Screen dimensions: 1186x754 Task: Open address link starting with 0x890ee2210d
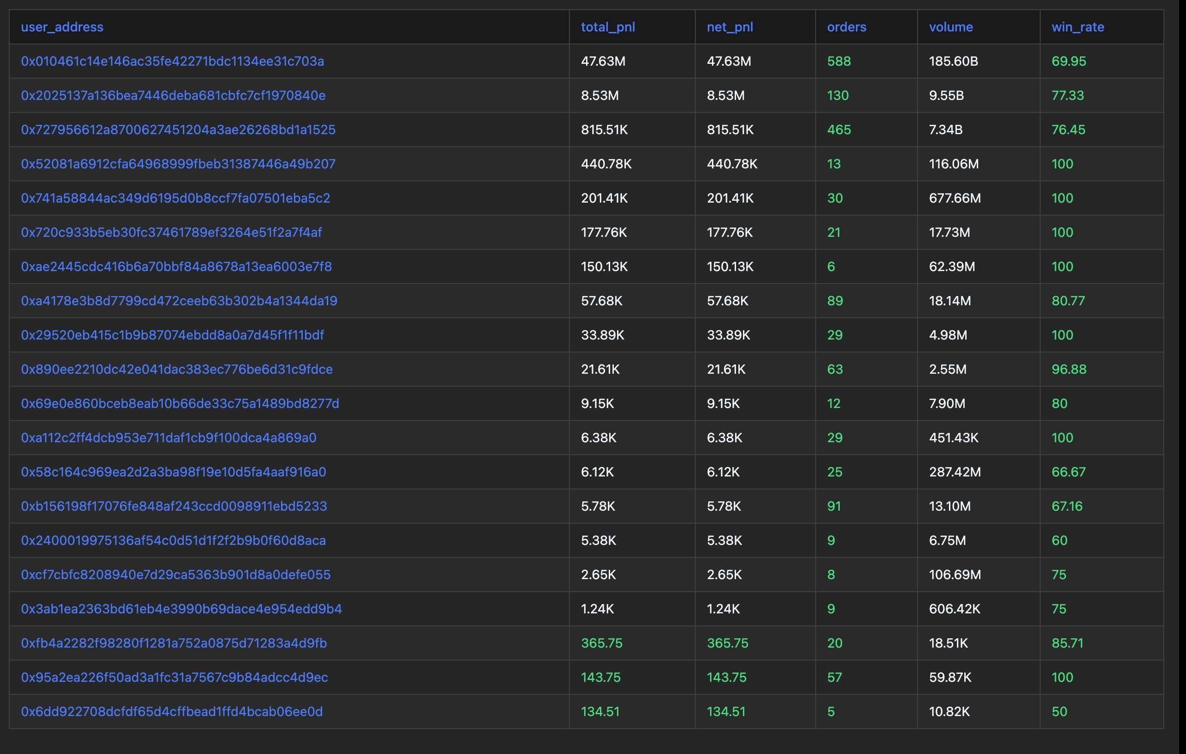click(x=176, y=369)
